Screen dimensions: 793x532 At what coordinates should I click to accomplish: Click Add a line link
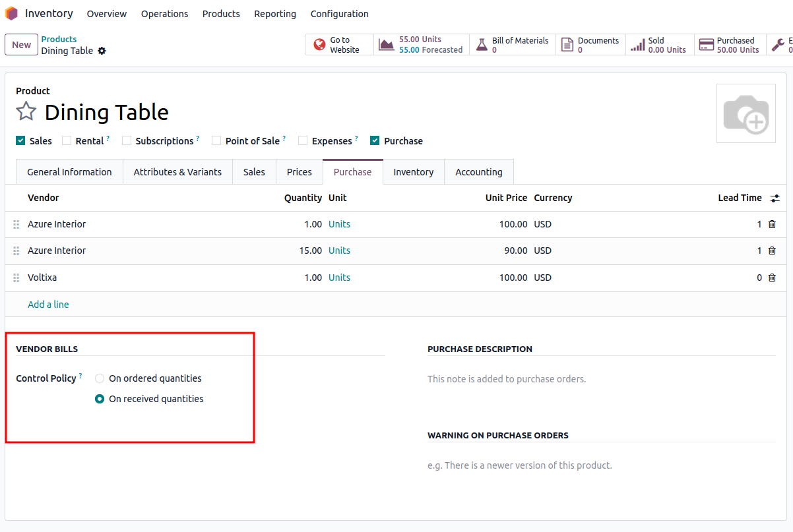[48, 305]
